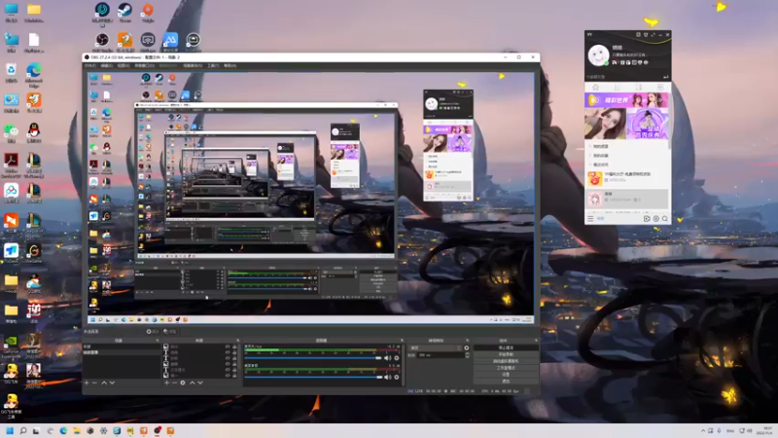Image resolution: width=778 pixels, height=438 pixels.
Task: Remove selected scene with the minus icon
Action: pyautogui.click(x=94, y=383)
